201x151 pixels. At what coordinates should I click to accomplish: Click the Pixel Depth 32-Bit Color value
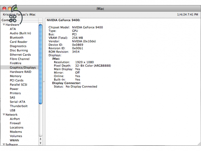(93, 66)
